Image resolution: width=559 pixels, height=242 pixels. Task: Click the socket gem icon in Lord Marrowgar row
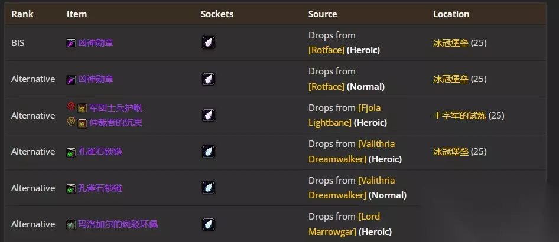click(x=209, y=224)
